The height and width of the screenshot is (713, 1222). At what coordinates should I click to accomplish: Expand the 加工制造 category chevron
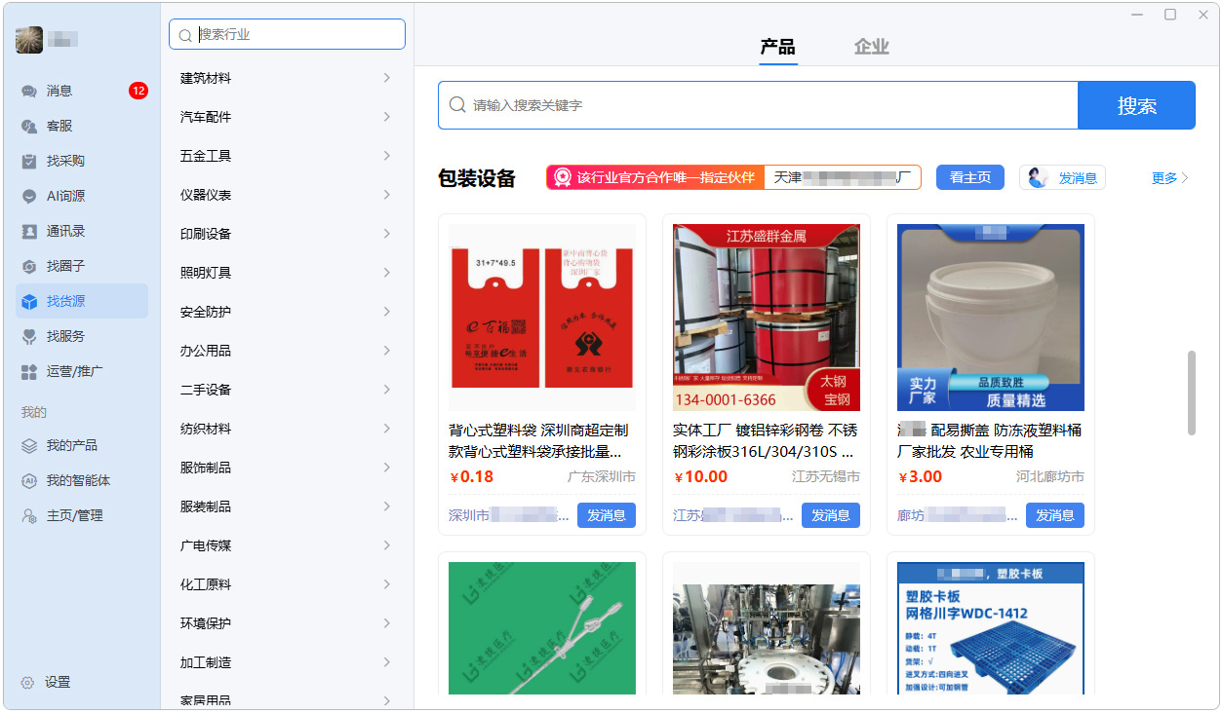pos(387,662)
